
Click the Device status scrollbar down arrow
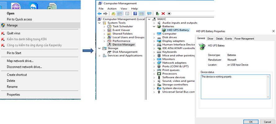[268, 97]
